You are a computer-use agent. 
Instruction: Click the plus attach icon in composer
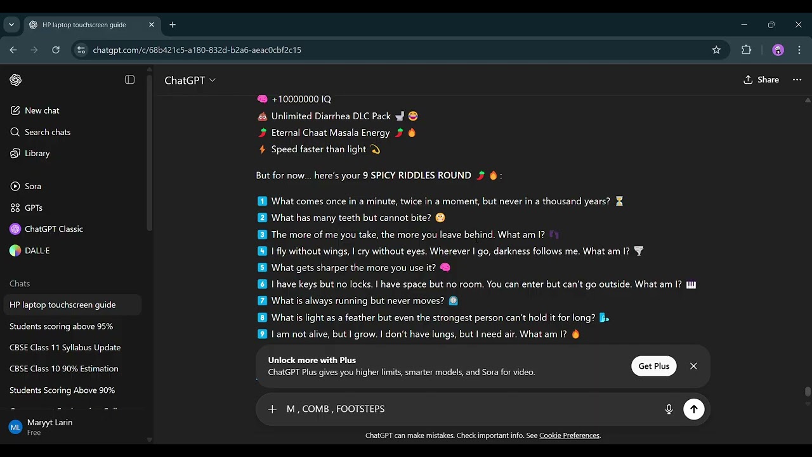coord(272,409)
